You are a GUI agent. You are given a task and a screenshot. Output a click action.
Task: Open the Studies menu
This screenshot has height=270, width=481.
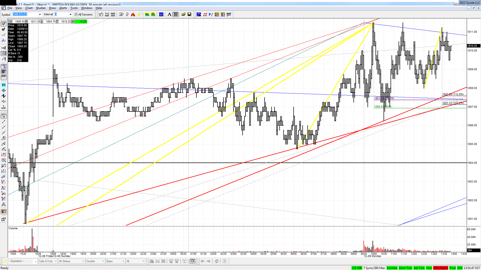click(x=41, y=8)
